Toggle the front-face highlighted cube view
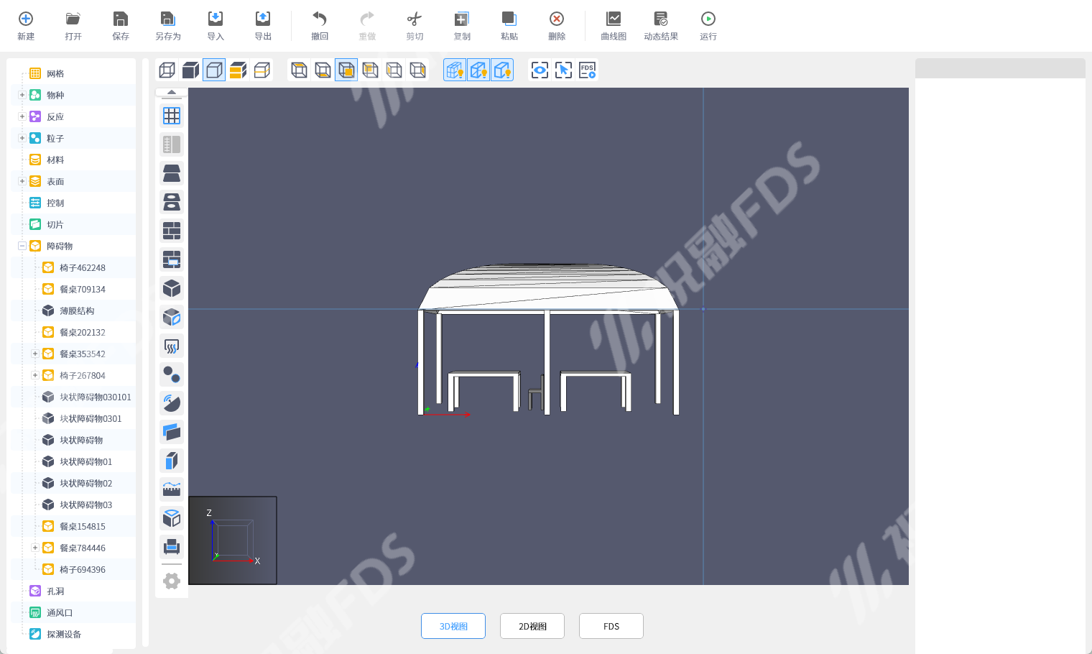 click(346, 70)
